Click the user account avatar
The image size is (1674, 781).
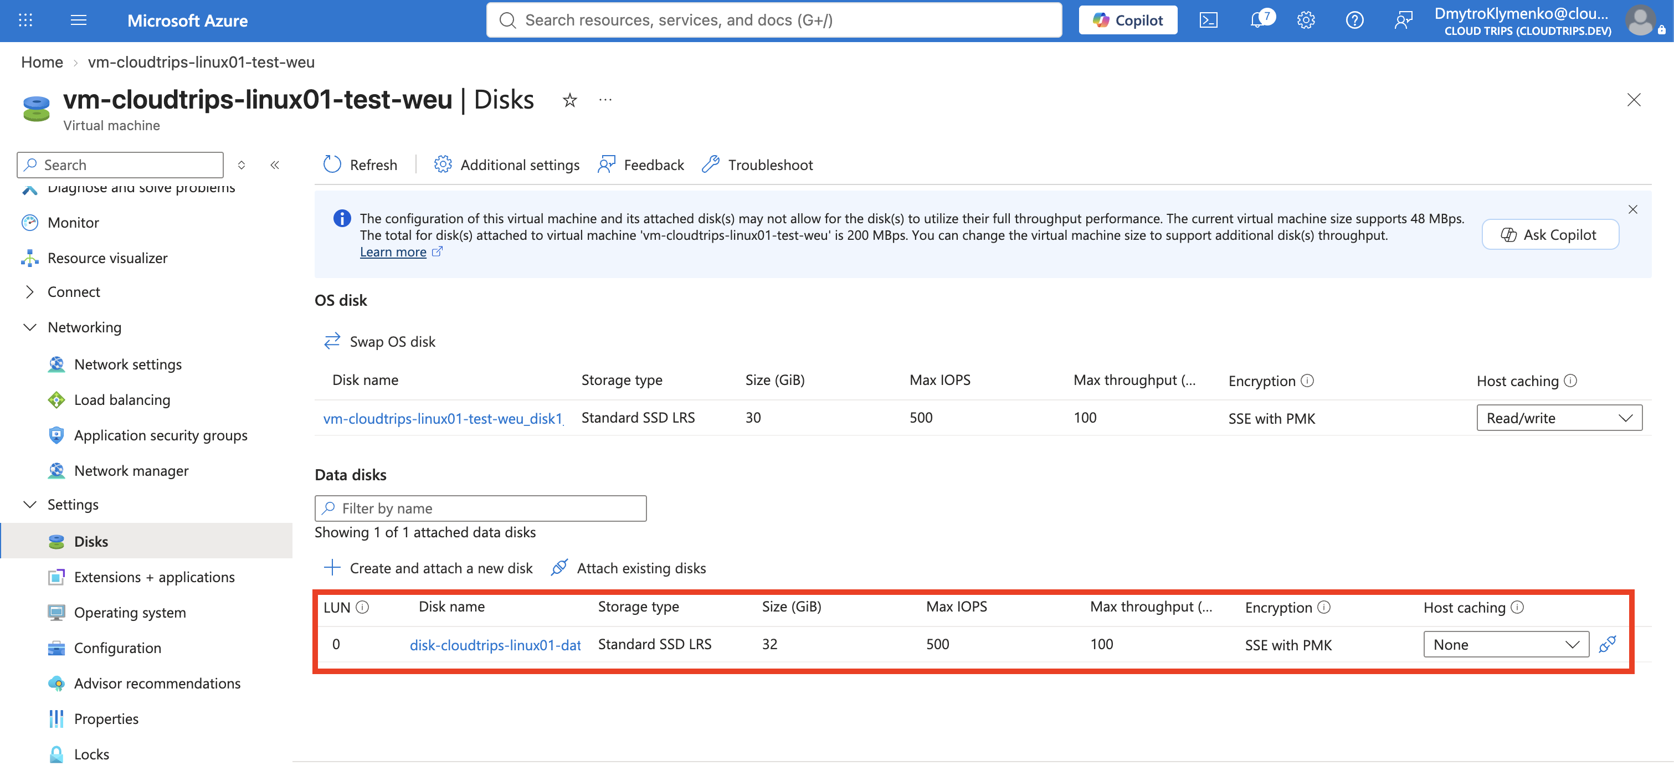coord(1641,20)
